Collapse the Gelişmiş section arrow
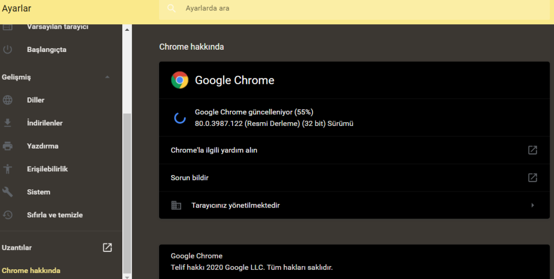This screenshot has width=554, height=279. [x=108, y=77]
